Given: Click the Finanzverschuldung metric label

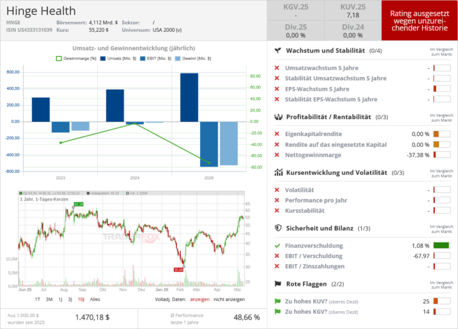Looking at the screenshot, I should tap(314, 246).
